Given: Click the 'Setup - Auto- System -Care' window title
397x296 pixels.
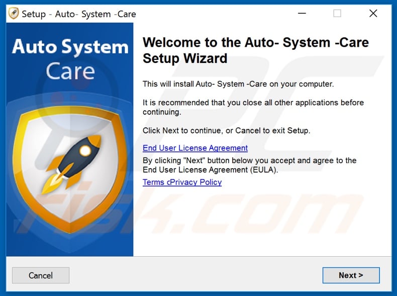Looking at the screenshot, I should point(79,14).
